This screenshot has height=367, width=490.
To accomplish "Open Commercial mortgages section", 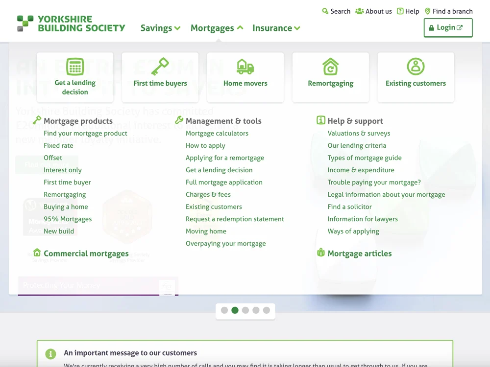I will click(86, 253).
